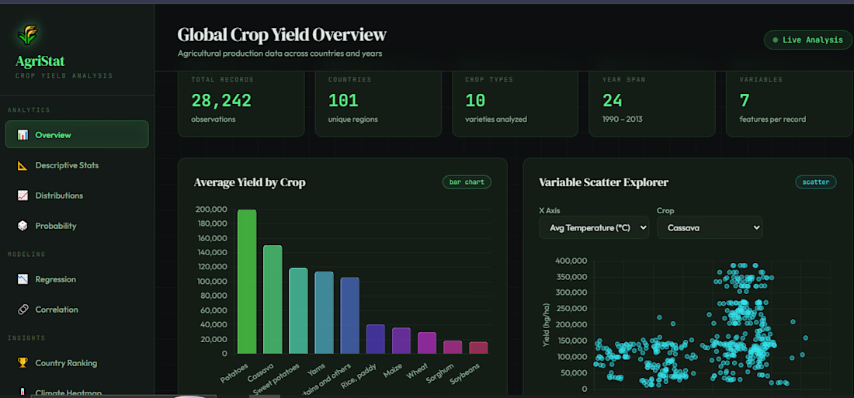The height and width of the screenshot is (398, 854).
Task: Open the X Axis Avg Temperature dropdown
Action: (x=594, y=227)
